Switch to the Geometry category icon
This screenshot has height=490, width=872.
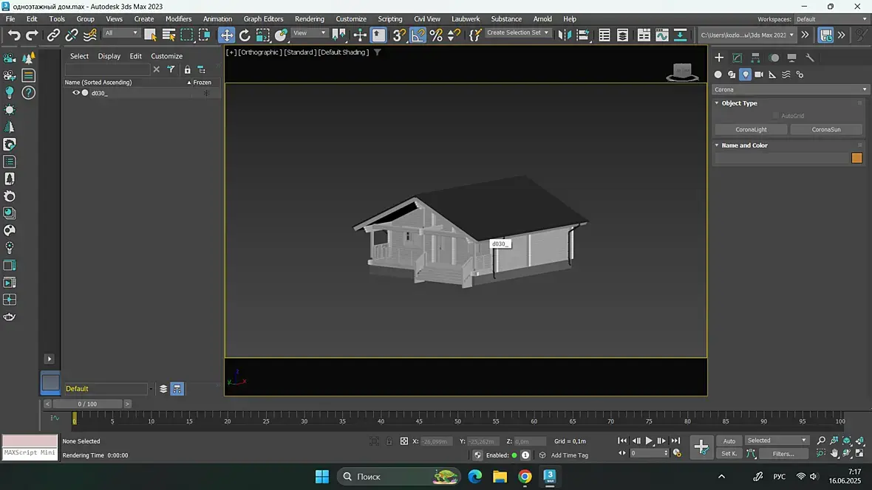pyautogui.click(x=718, y=75)
